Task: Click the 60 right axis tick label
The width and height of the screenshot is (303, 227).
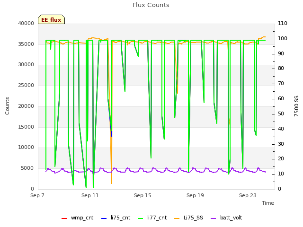Action: tap(281, 99)
